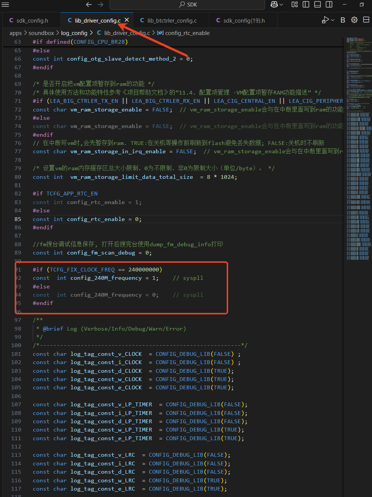Click TCFG_APP_RTC_EN on line 82
Viewport: 372px width, 497px height.
[x=72, y=194]
